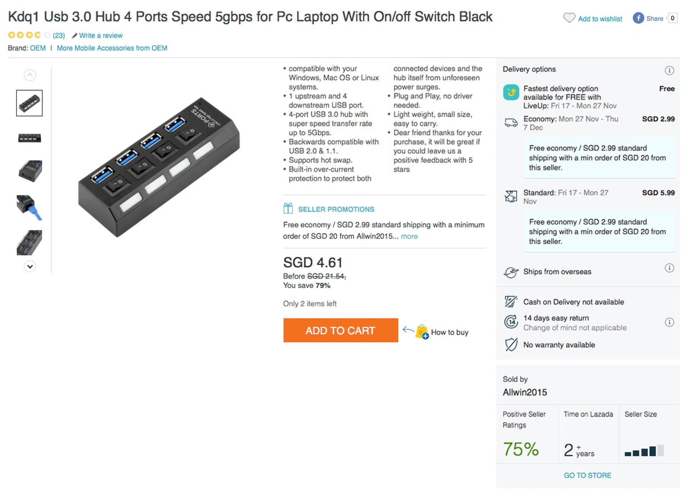
Task: Click the pencil icon beside Write a review
Action: pos(74,36)
